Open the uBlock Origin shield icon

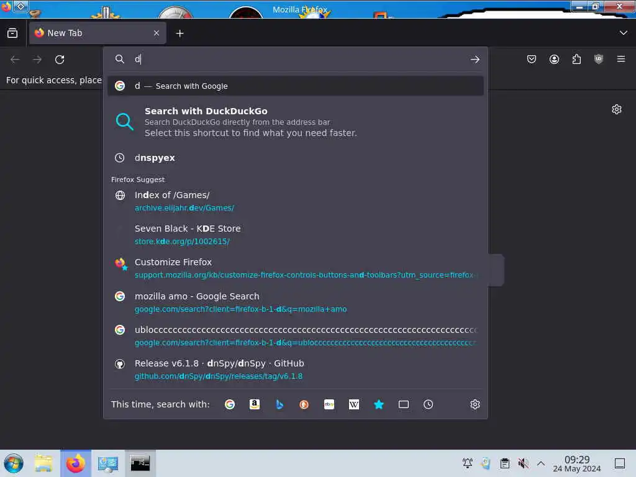pyautogui.click(x=599, y=59)
